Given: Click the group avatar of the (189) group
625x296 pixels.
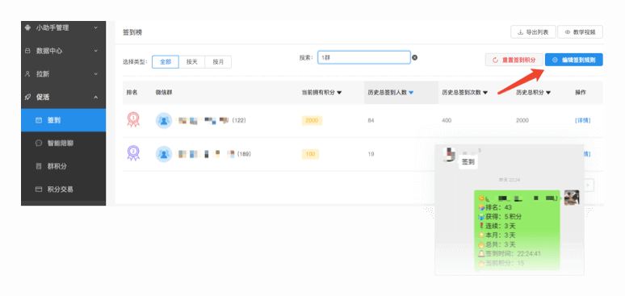Looking at the screenshot, I should tap(163, 154).
